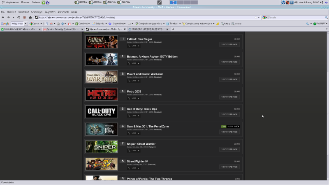Visit store page for Sam & Max 301
The width and height of the screenshot is (329, 185).
coord(229,132)
